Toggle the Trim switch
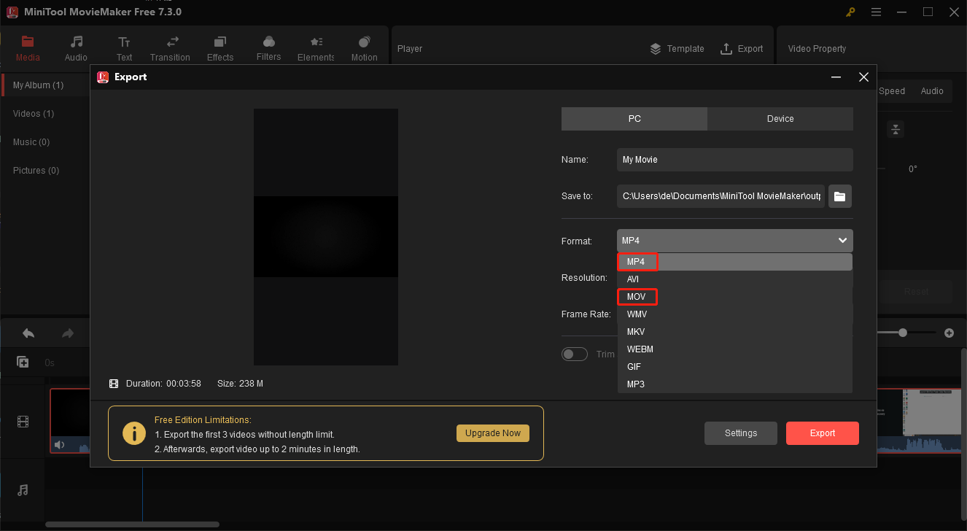Screen dimensions: 967x531 pyautogui.click(x=575, y=354)
